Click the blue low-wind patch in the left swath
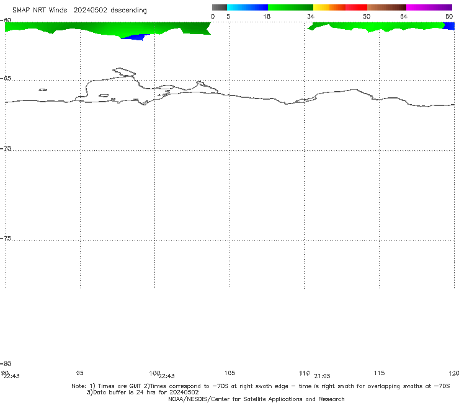Viewport: 459px width, 403px height. pyautogui.click(x=135, y=37)
